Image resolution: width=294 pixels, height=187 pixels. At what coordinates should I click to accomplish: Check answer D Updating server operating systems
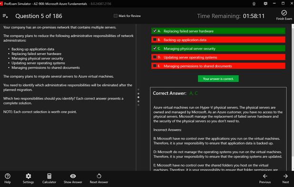[x=155, y=57]
